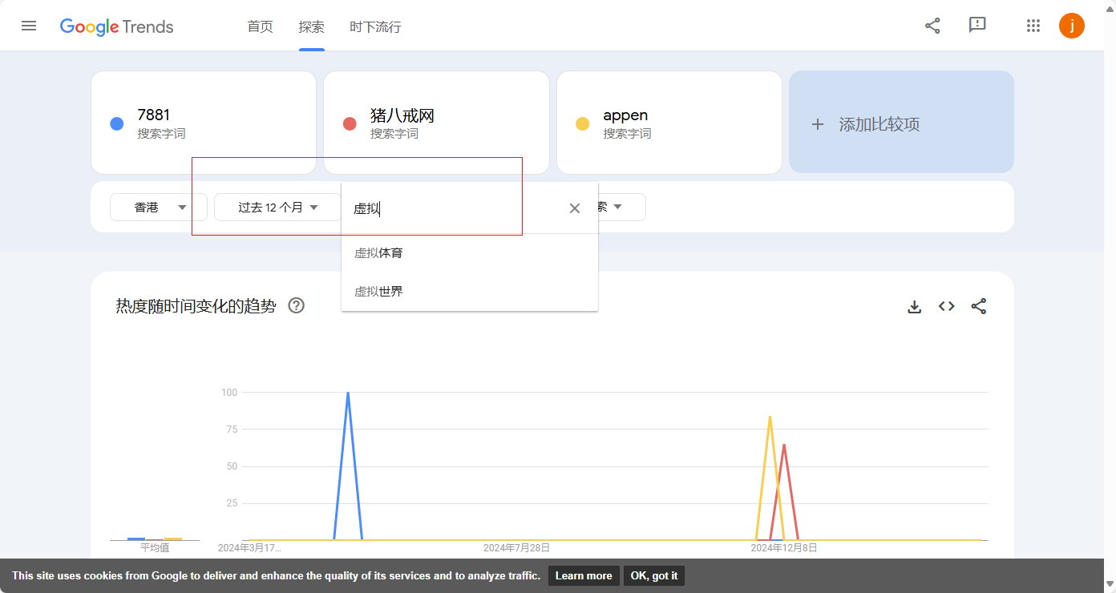Edit the appen search term card
1116x593 pixels.
(x=669, y=123)
